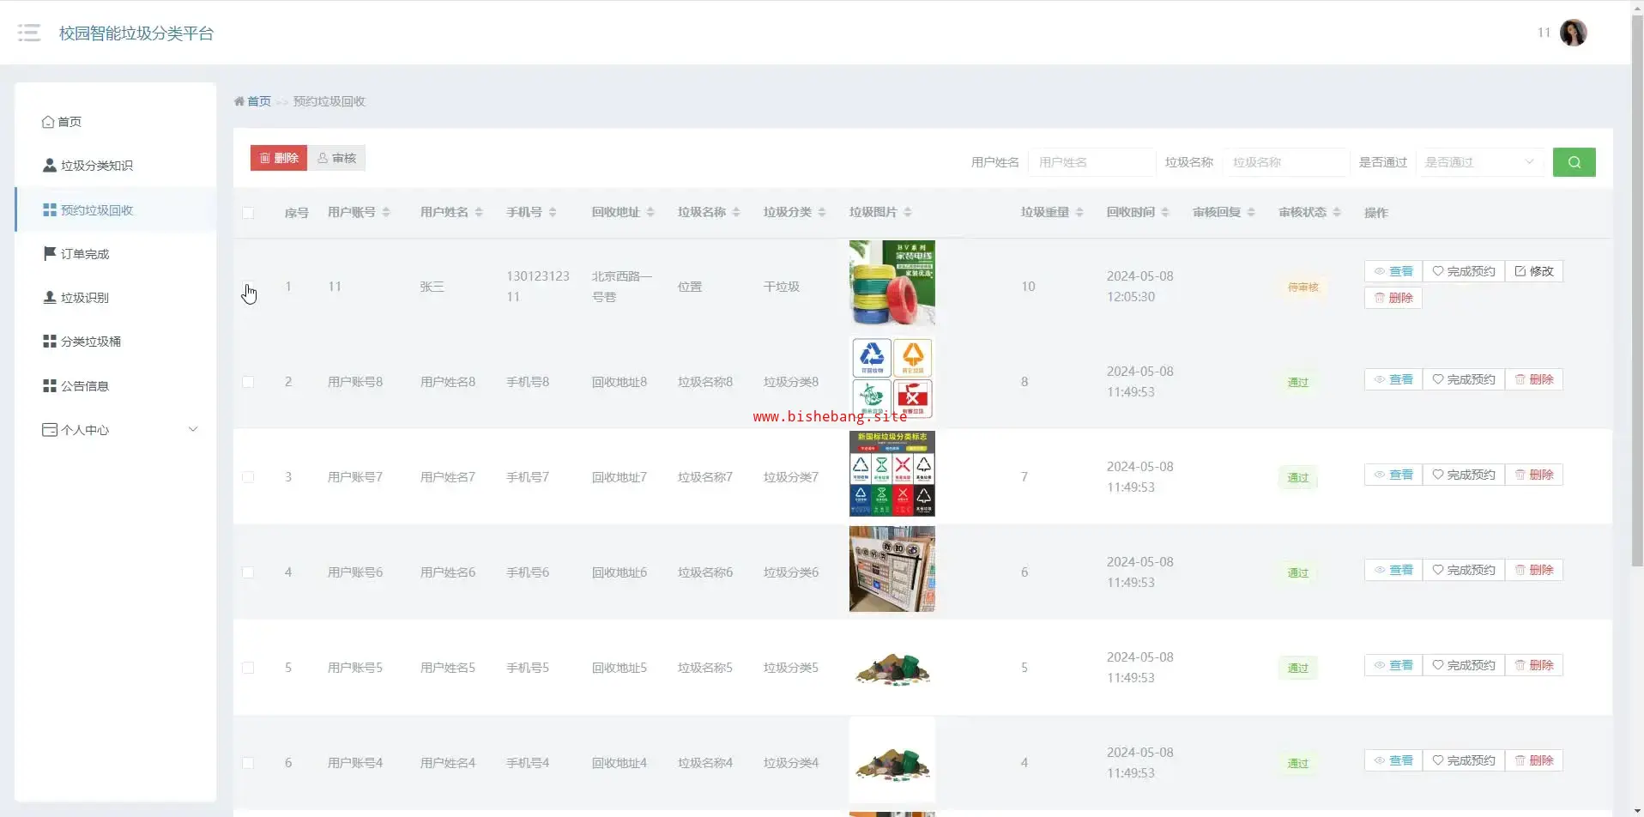The width and height of the screenshot is (1644, 817).
Task: Click 删除 in the 用户账号8 row
Action: point(1534,379)
